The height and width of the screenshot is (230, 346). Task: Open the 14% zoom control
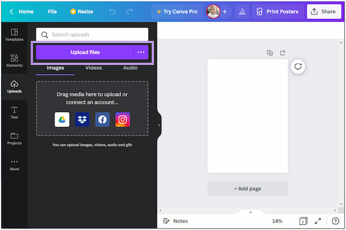[x=277, y=221]
